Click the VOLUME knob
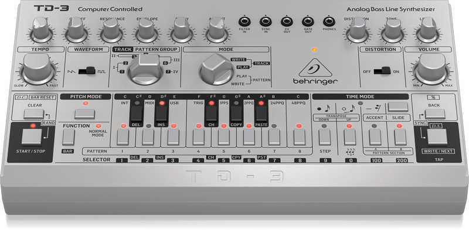Screen dimensions: 469x230 (x=431, y=68)
